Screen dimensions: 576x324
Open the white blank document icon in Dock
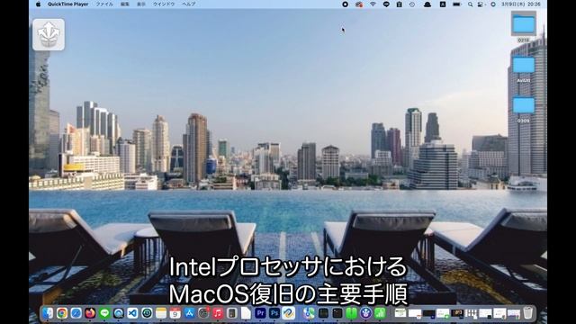click(x=246, y=313)
